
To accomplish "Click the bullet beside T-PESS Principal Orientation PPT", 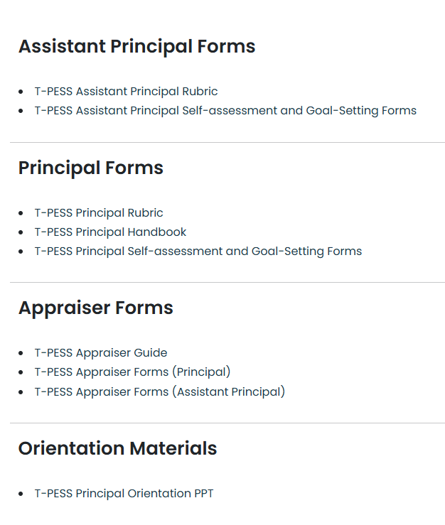I will 21,494.
